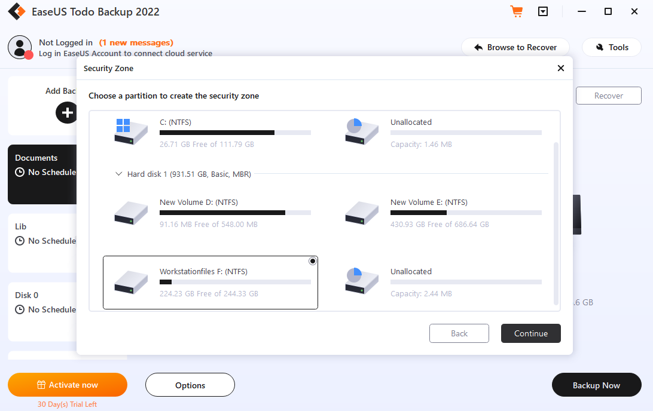
Task: Click New Volume D: usage bar
Action: [x=235, y=213]
